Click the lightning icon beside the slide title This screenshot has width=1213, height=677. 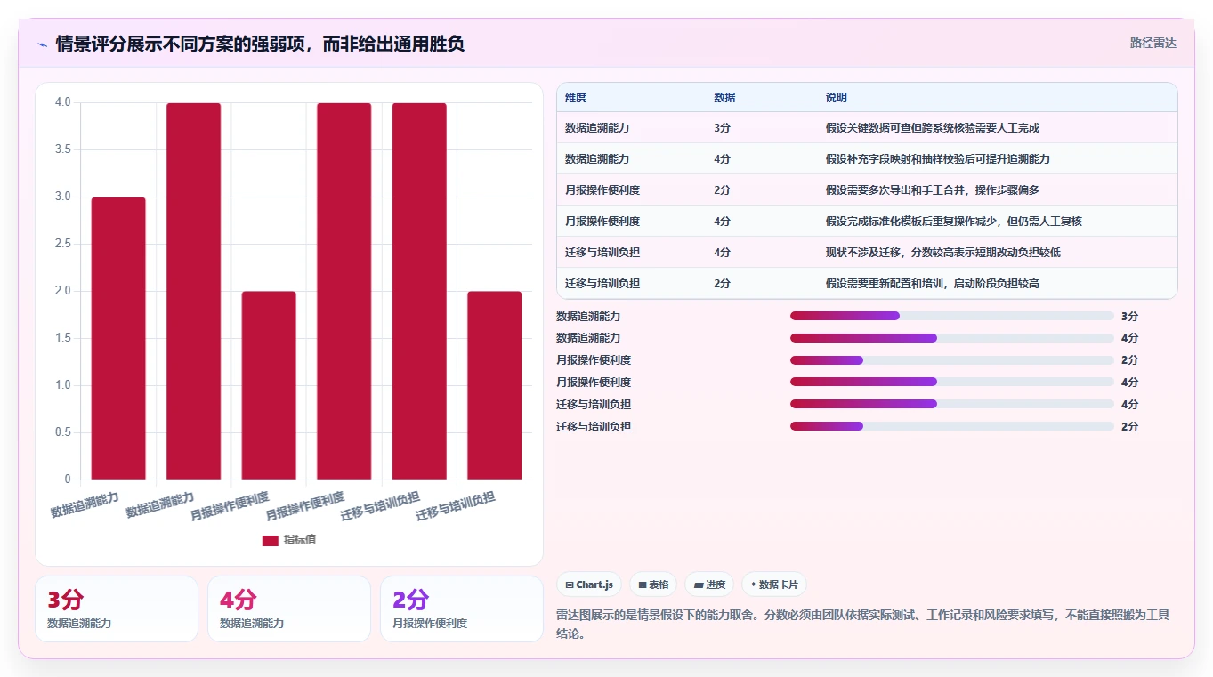[x=42, y=44]
